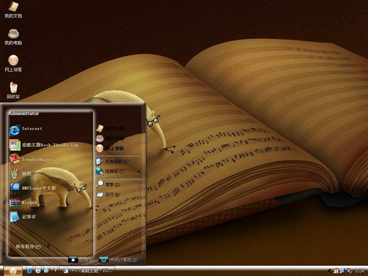The image size is (368, 276).
Task: Open 我的电脑 coffee cup desktop icon
Action: (x=13, y=37)
